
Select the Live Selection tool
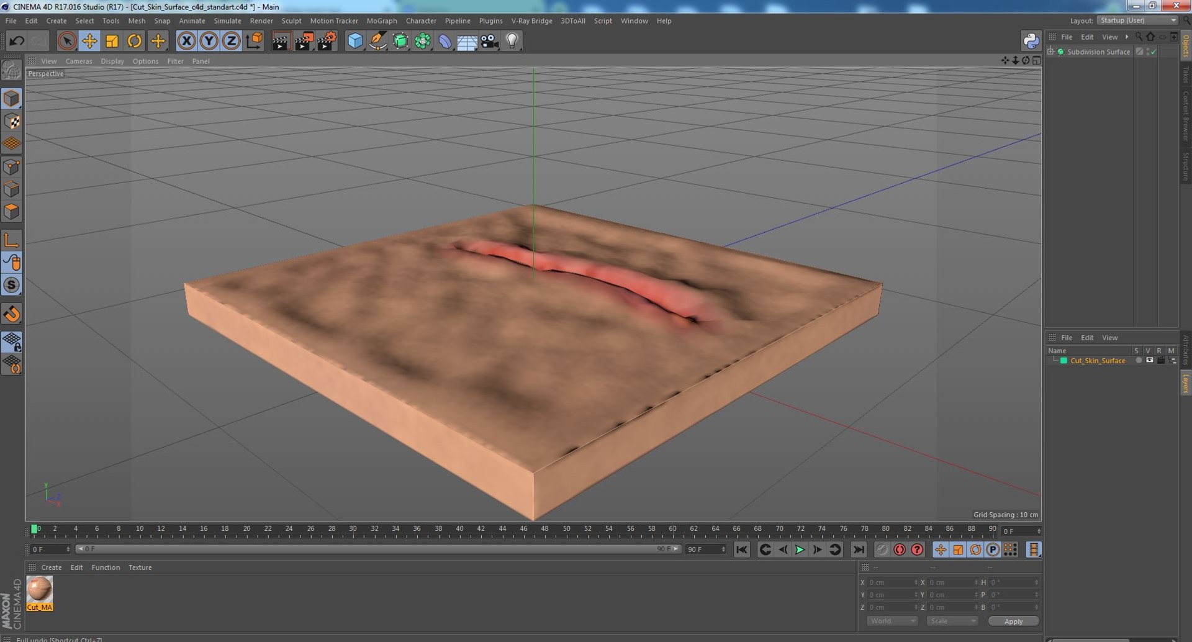(x=66, y=42)
